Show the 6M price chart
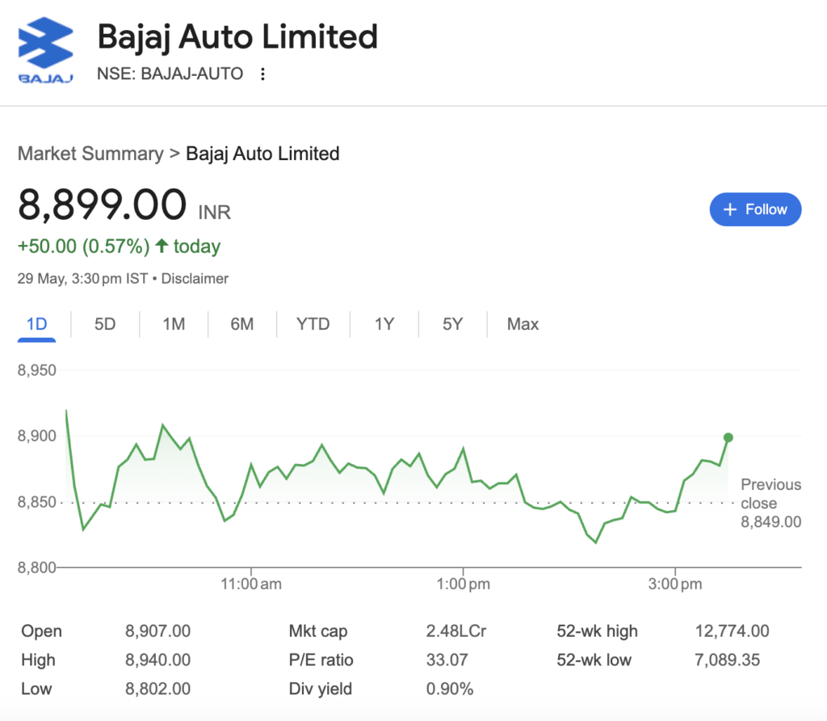The image size is (827, 721). [242, 324]
